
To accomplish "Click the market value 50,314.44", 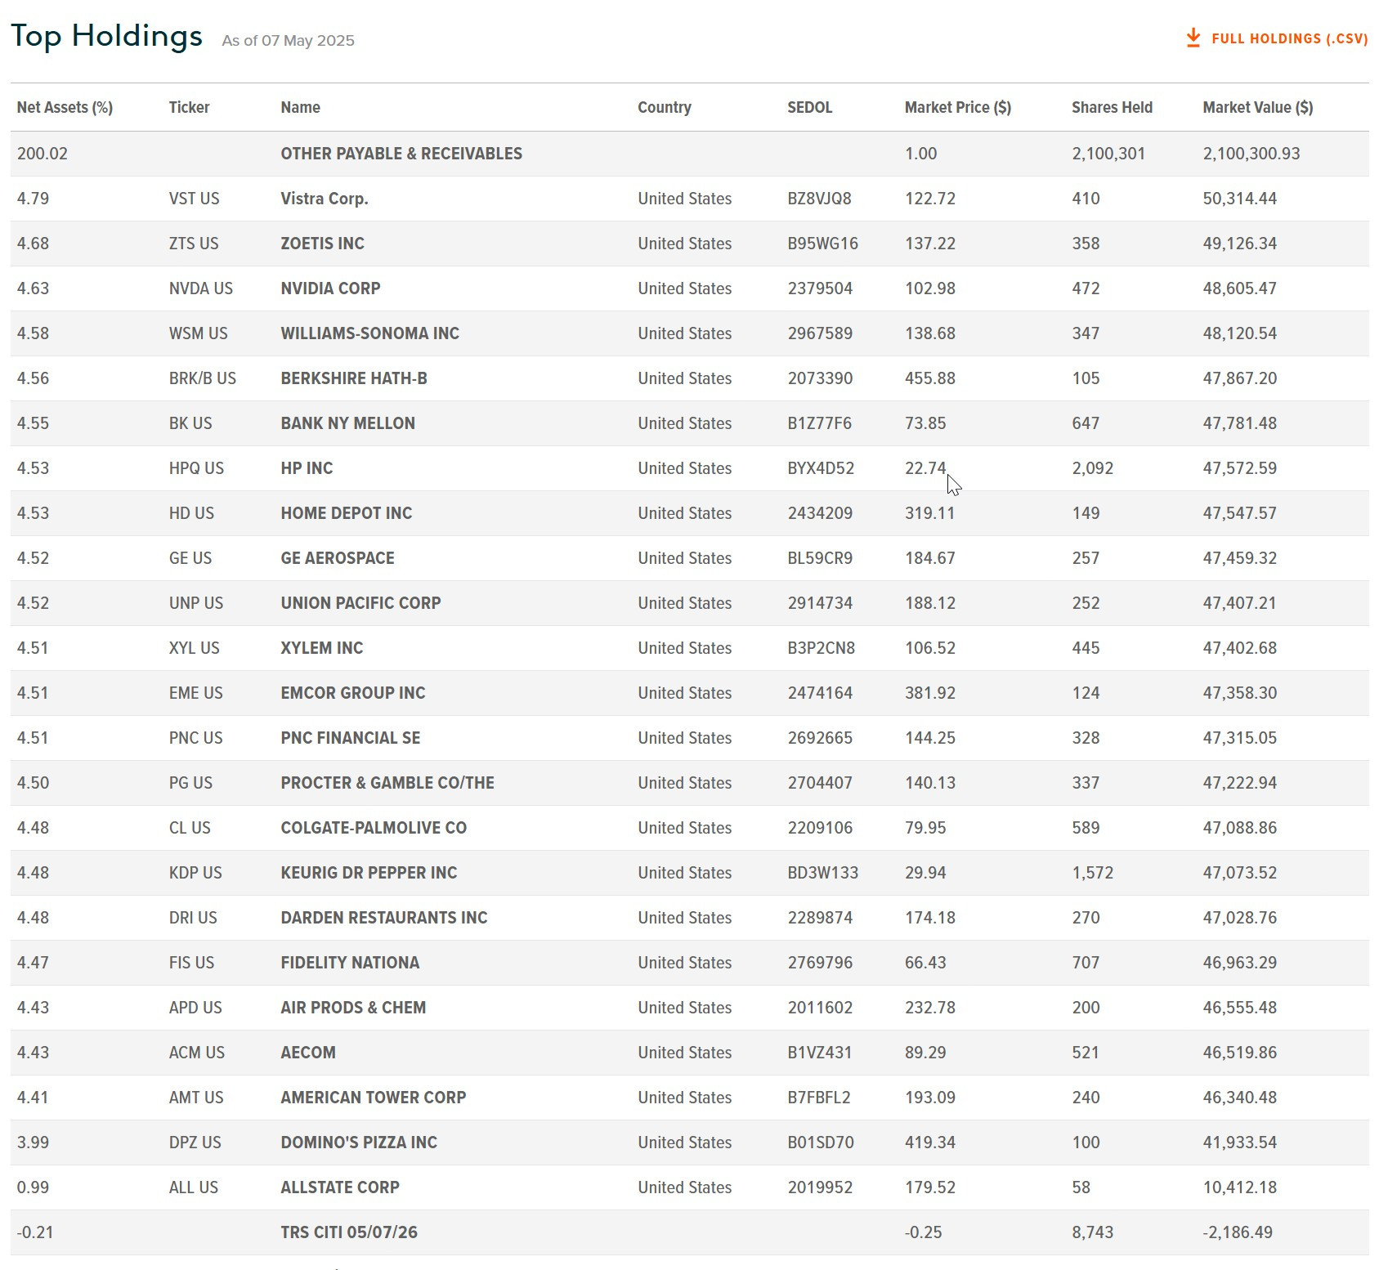I will [x=1239, y=199].
